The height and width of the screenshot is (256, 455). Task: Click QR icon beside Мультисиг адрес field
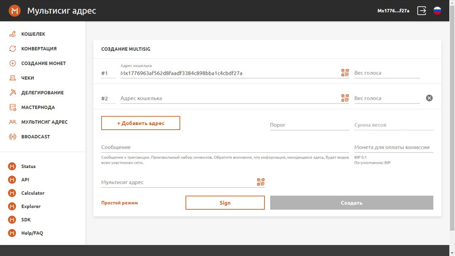point(261,182)
